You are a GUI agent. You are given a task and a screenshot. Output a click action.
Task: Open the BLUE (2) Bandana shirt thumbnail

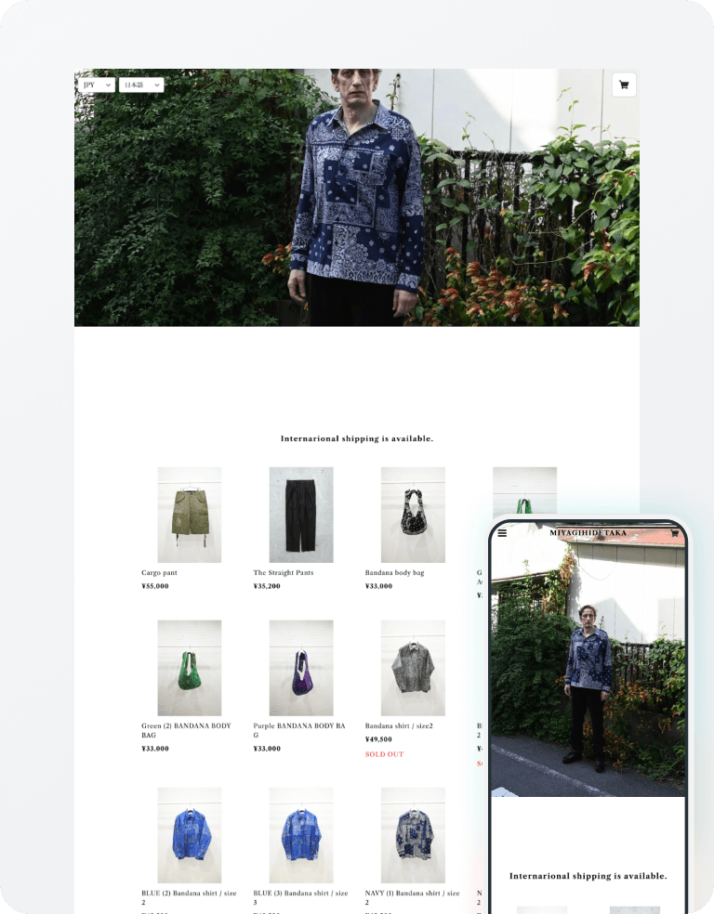(x=190, y=835)
